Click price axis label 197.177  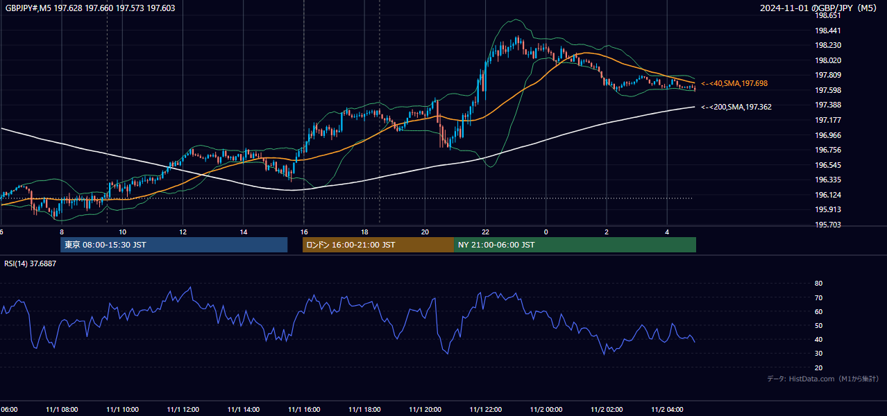[x=828, y=120]
